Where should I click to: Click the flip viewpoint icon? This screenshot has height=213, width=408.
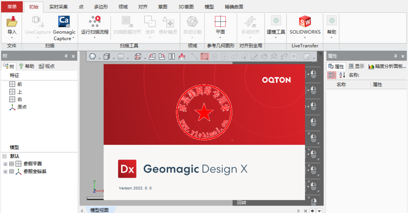pyautogui.click(x=172, y=57)
